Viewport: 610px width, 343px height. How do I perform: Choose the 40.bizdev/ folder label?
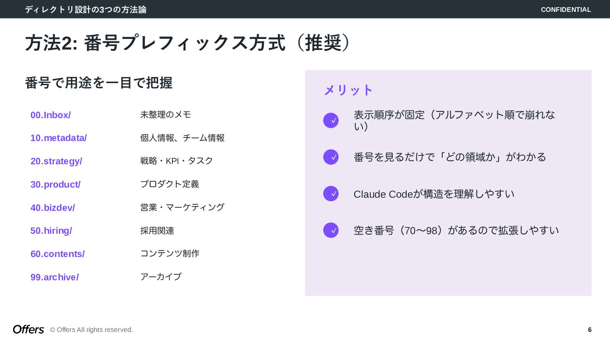tap(53, 208)
